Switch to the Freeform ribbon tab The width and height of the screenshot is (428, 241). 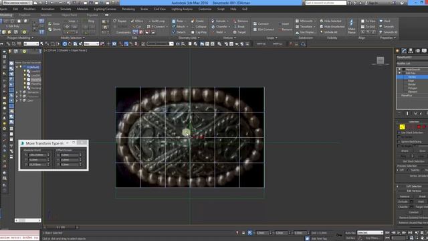coord(25,15)
